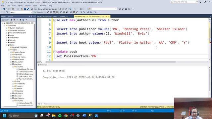Open the Tools menu
The height and width of the screenshot is (119, 212).
[x=35, y=6]
